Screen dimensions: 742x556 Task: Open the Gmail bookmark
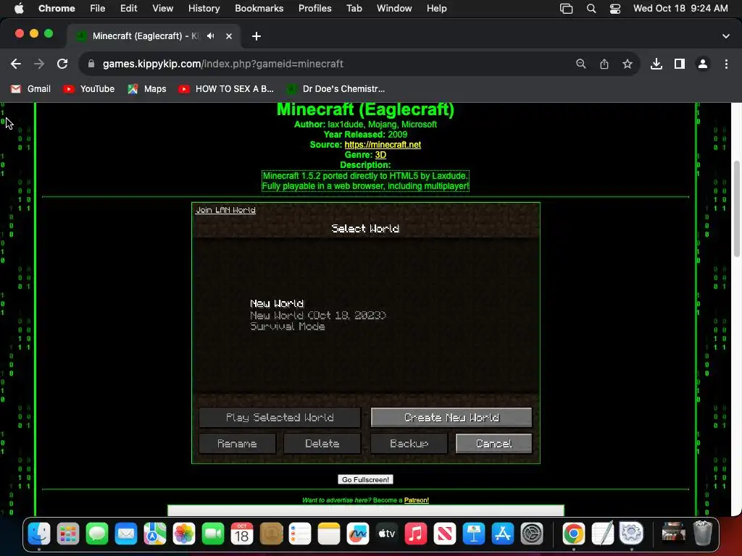pos(30,89)
